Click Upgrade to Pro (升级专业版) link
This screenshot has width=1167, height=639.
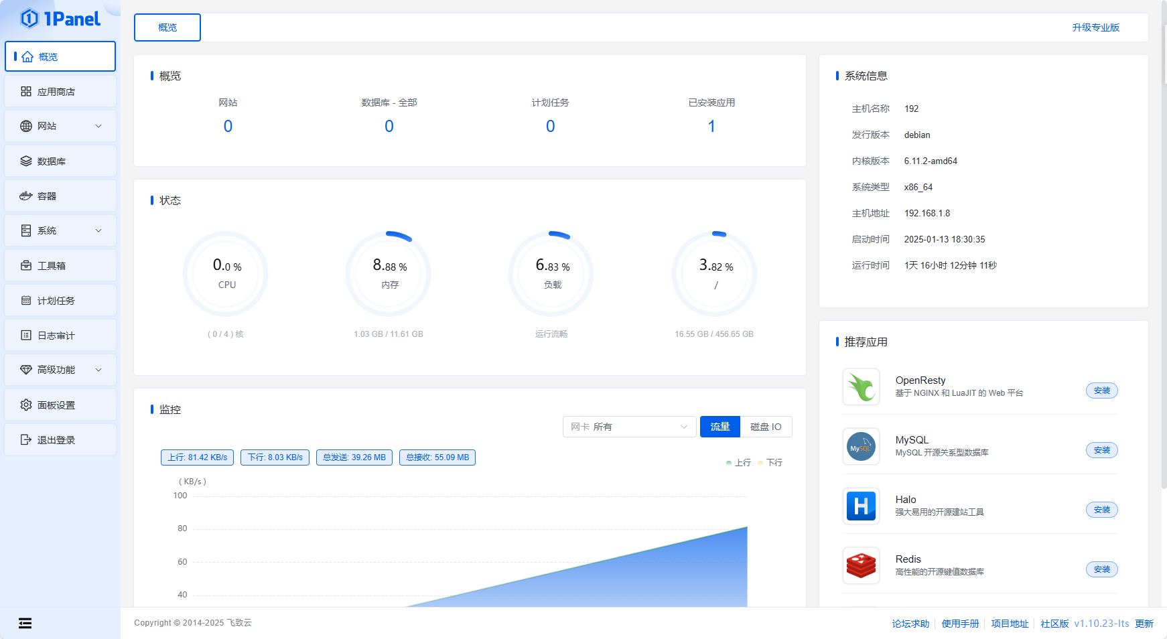(x=1095, y=27)
